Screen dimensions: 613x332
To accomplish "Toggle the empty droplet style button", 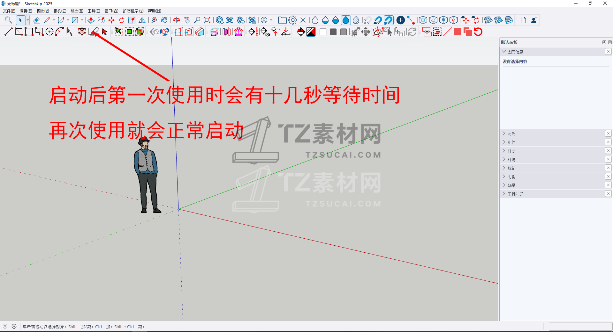I will (x=315, y=20).
